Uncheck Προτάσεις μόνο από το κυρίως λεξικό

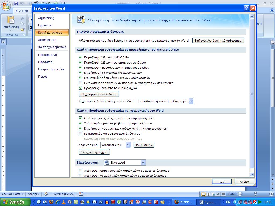tap(80, 88)
